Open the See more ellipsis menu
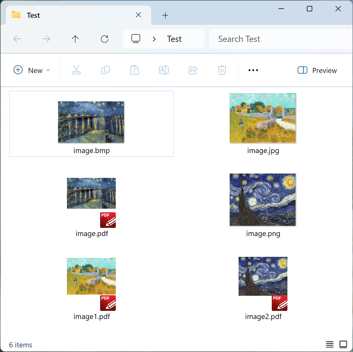This screenshot has width=353, height=352. coord(253,70)
